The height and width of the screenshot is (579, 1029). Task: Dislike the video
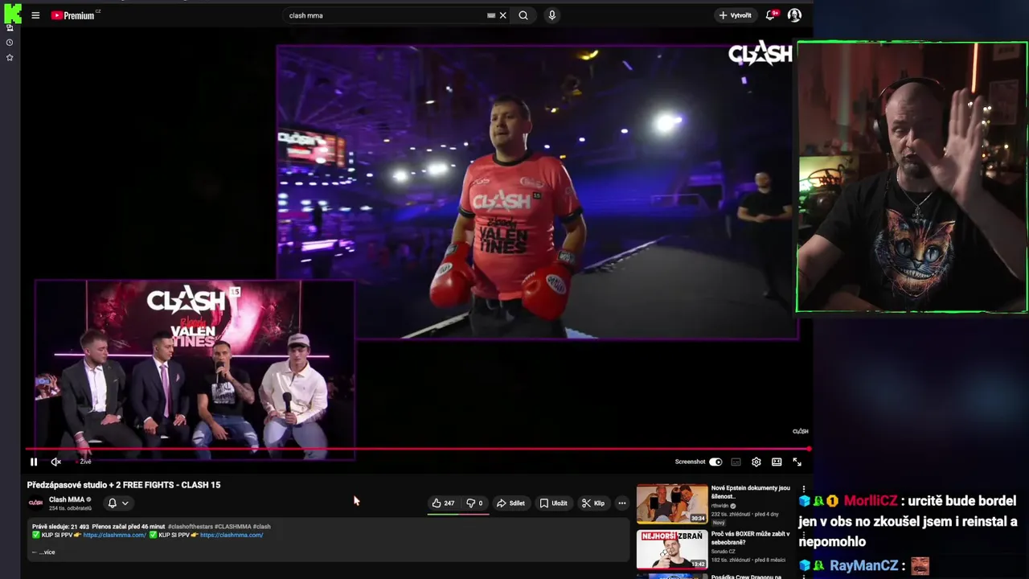pos(474,503)
